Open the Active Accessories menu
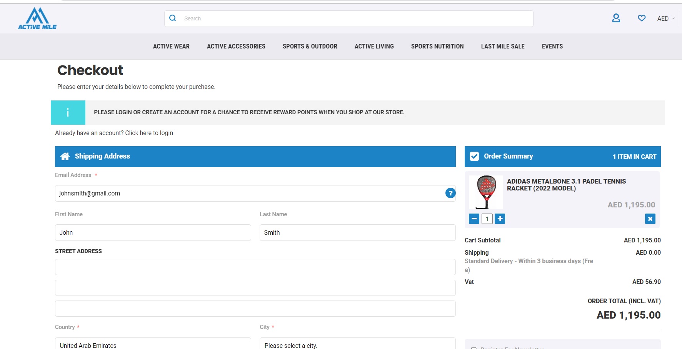 pyautogui.click(x=236, y=46)
